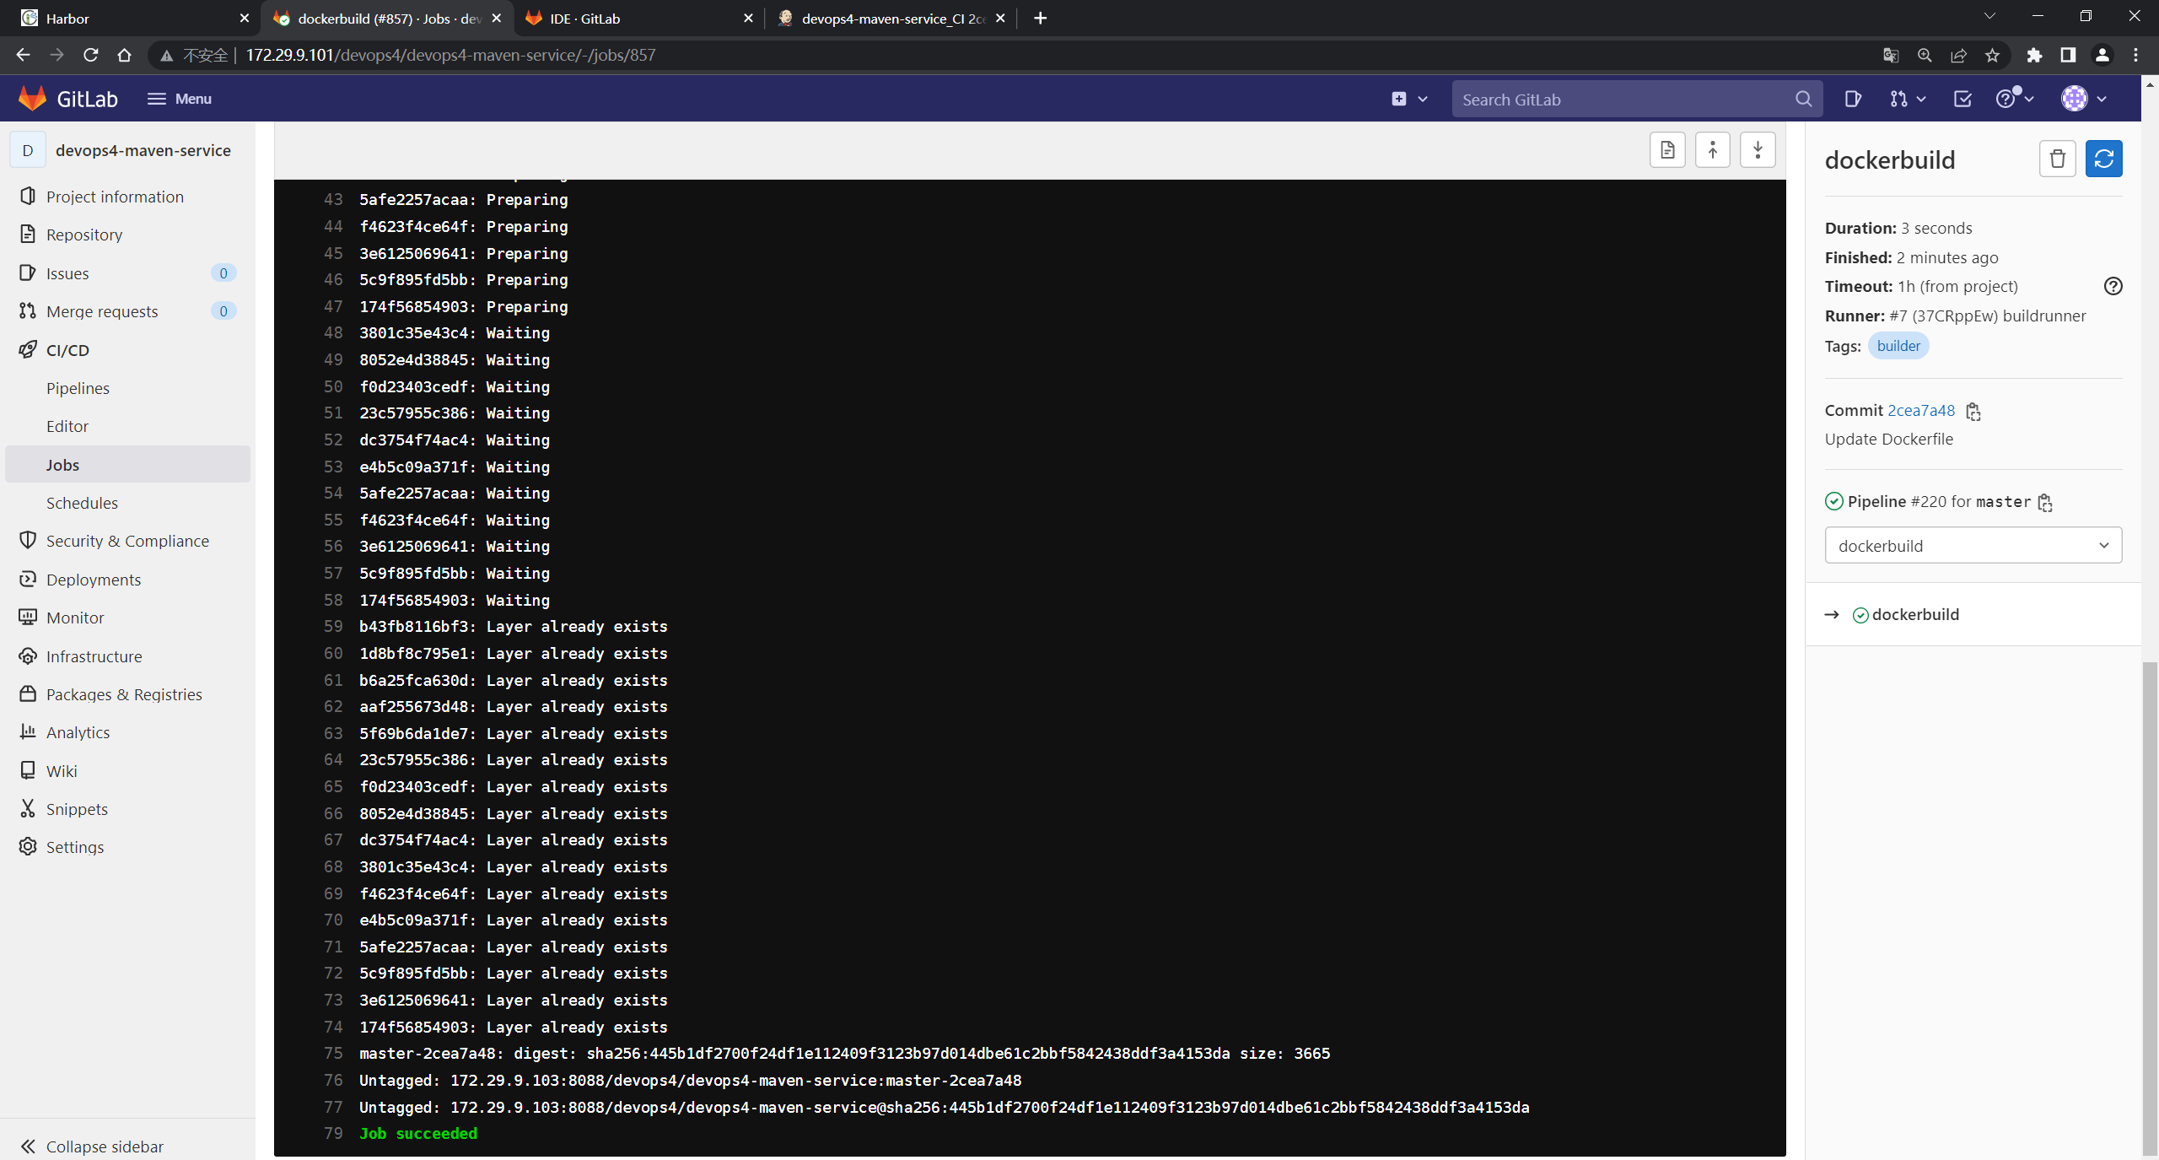
Task: Erase job log with trash icon
Action: [x=2057, y=159]
